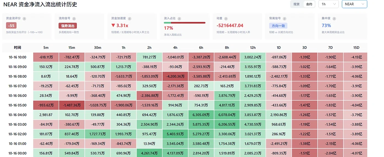384x157 pixels.
Task: Click help icon beside 动量
Action: point(226,19)
